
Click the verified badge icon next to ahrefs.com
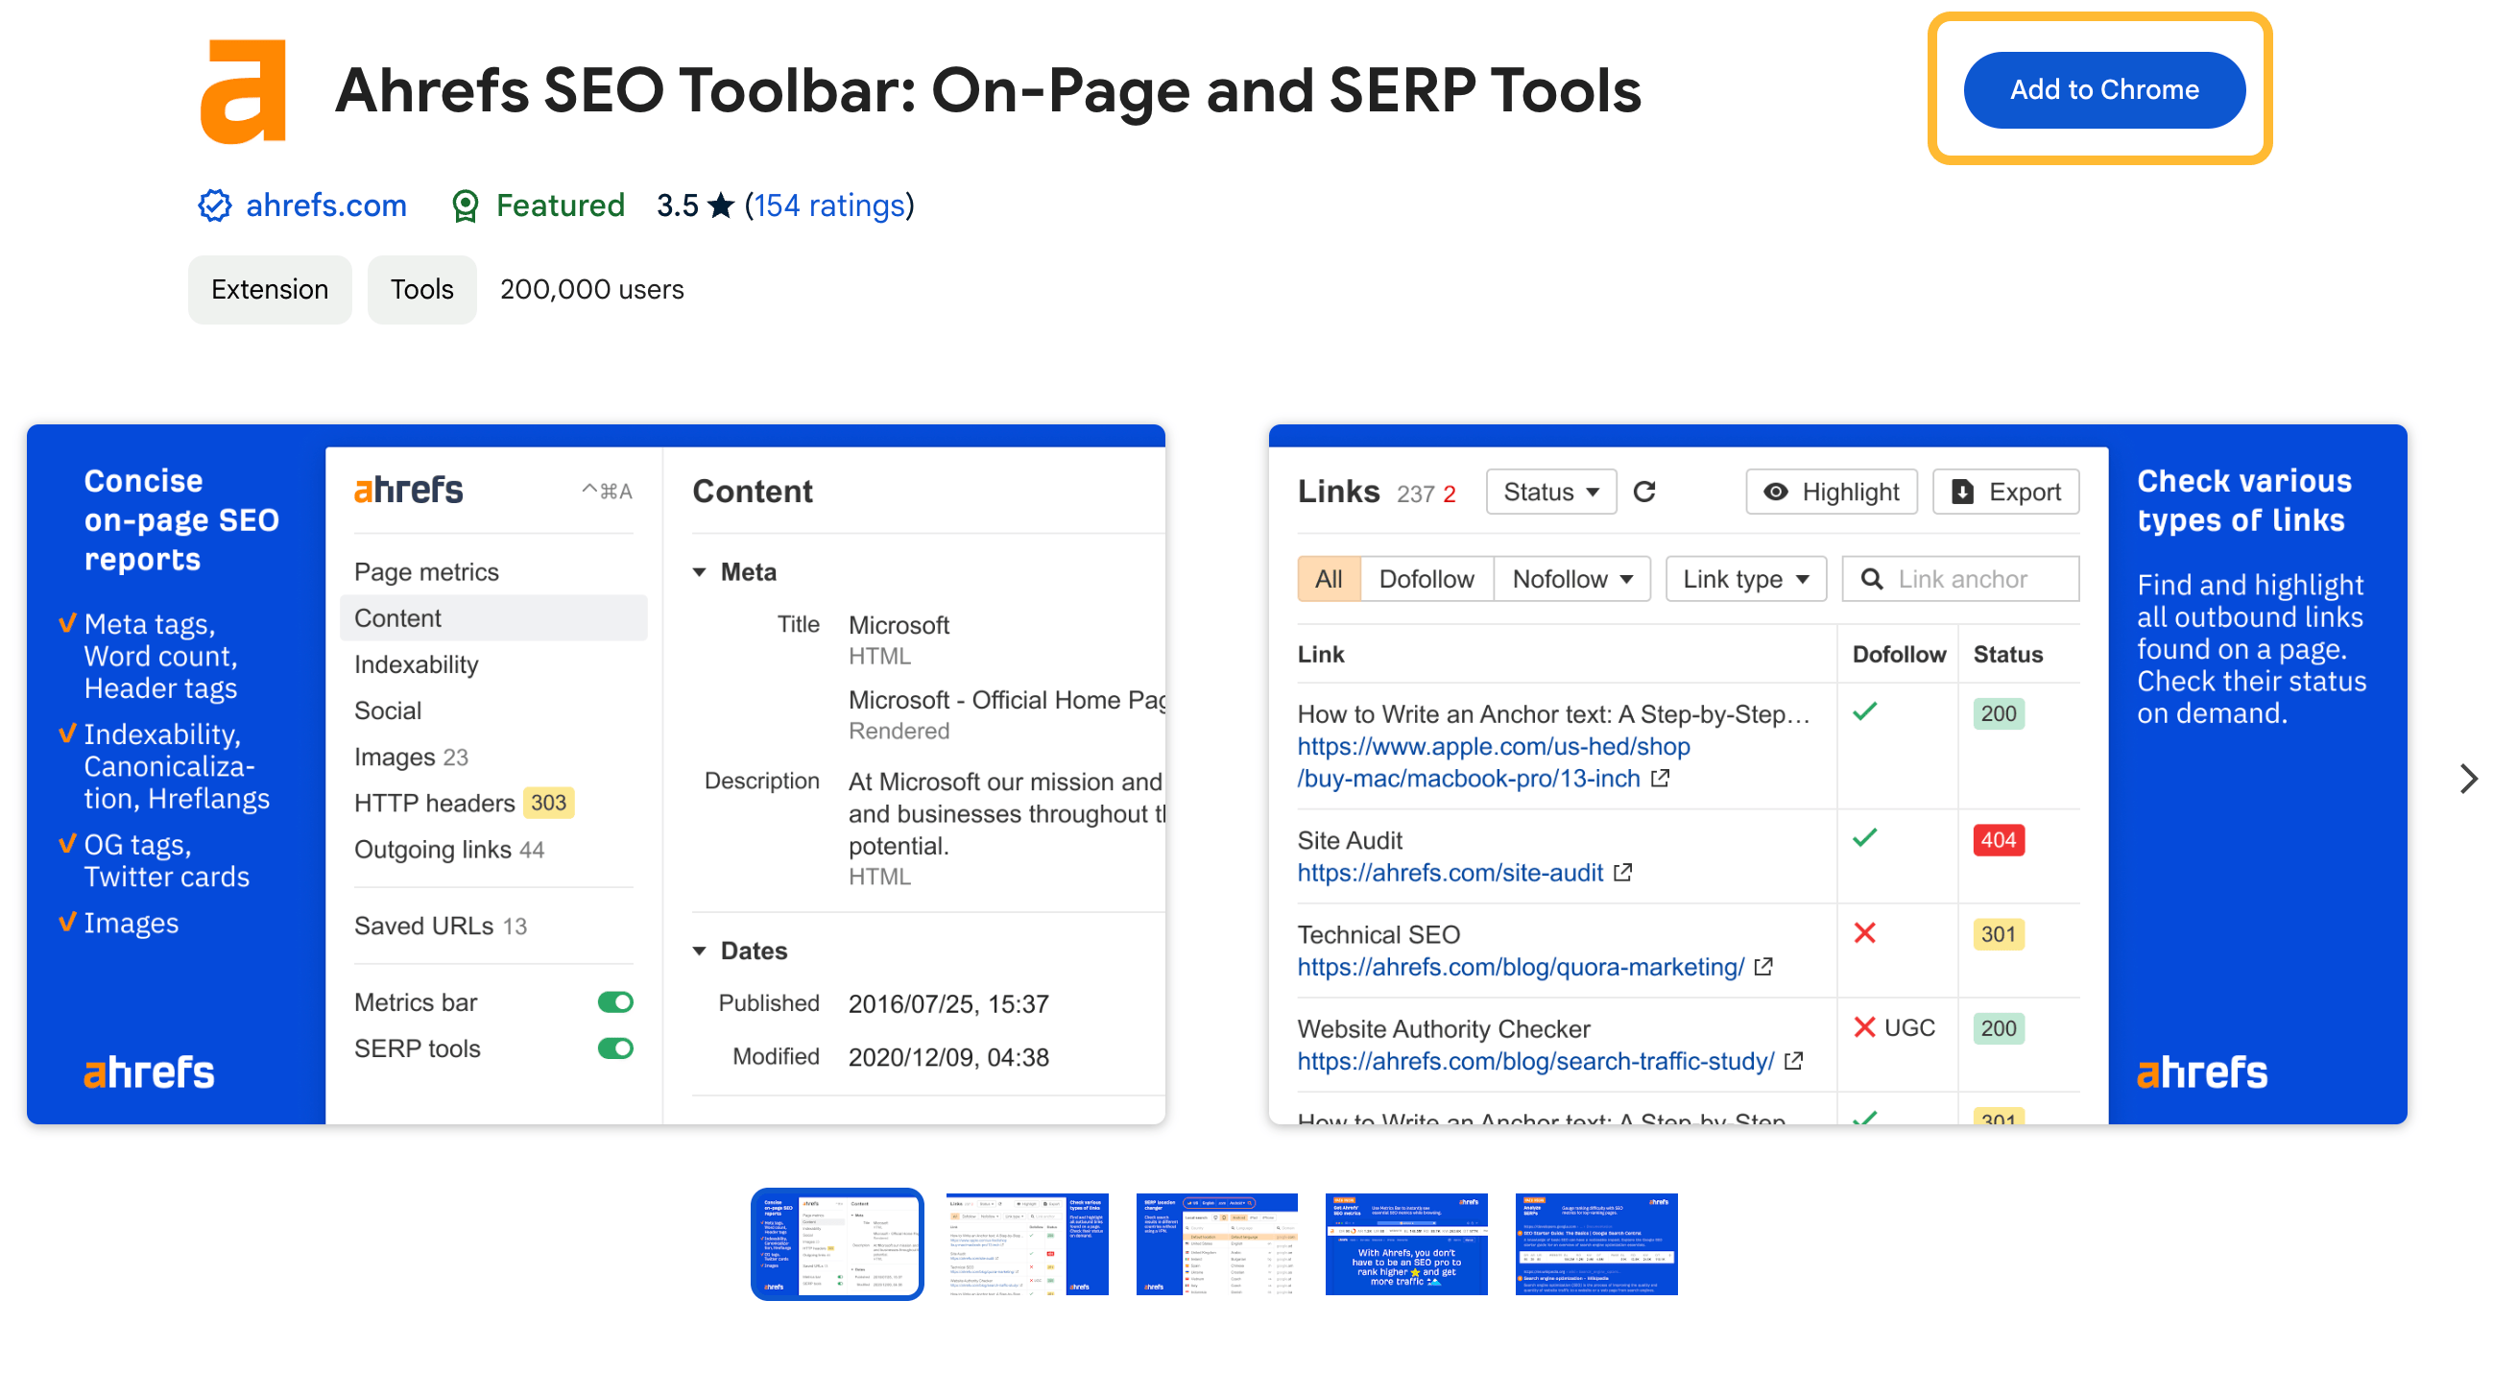(x=216, y=205)
